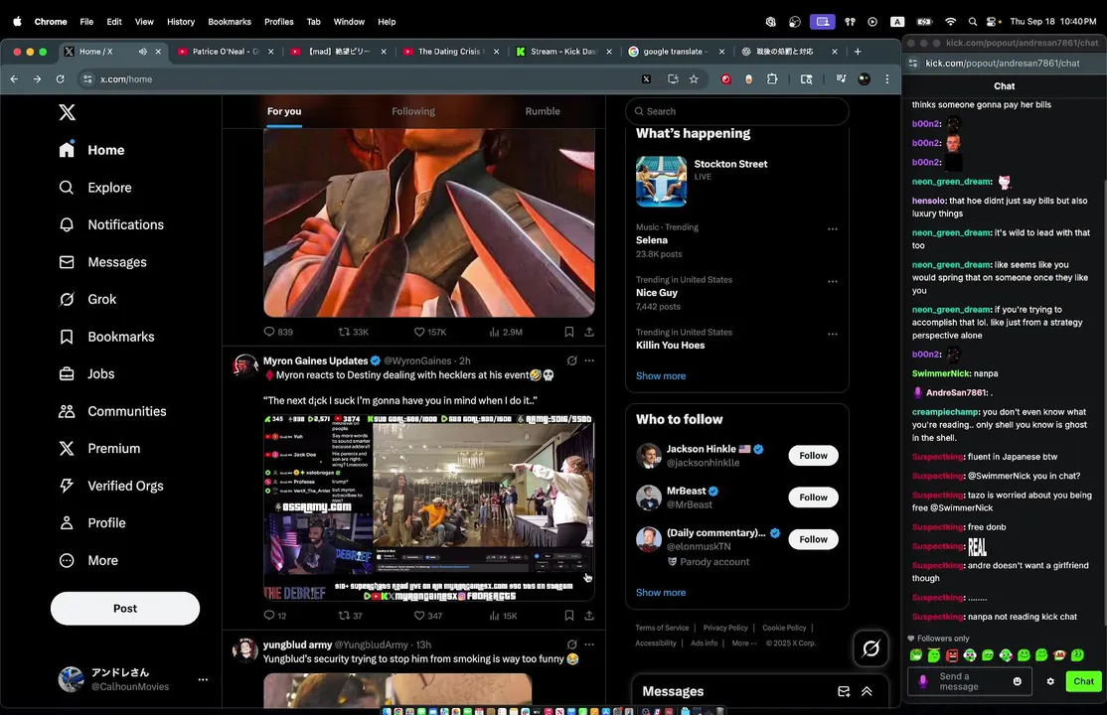Screen dimensions: 1107x715
Task: Mute the Home / X tab audio
Action: tap(143, 52)
